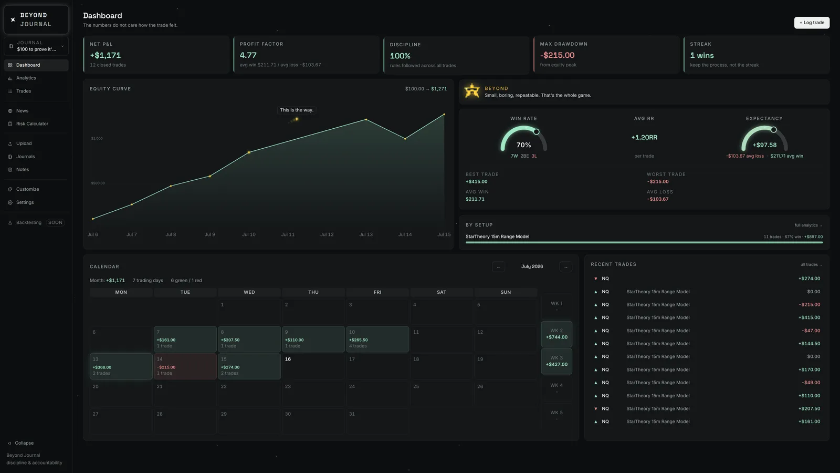Select calendar day 9 with +$110.00
The width and height of the screenshot is (840, 473).
(313, 339)
